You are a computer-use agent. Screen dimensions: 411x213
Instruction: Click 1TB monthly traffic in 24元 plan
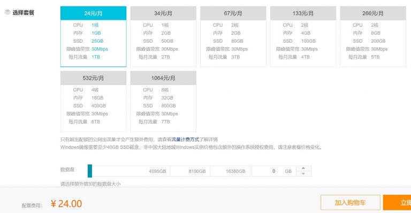click(96, 57)
